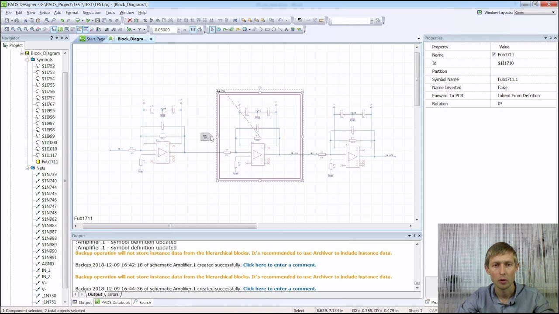Image resolution: width=559 pixels, height=314 pixels.
Task: Choose the Add Arc drawing tool
Action: tap(260, 30)
